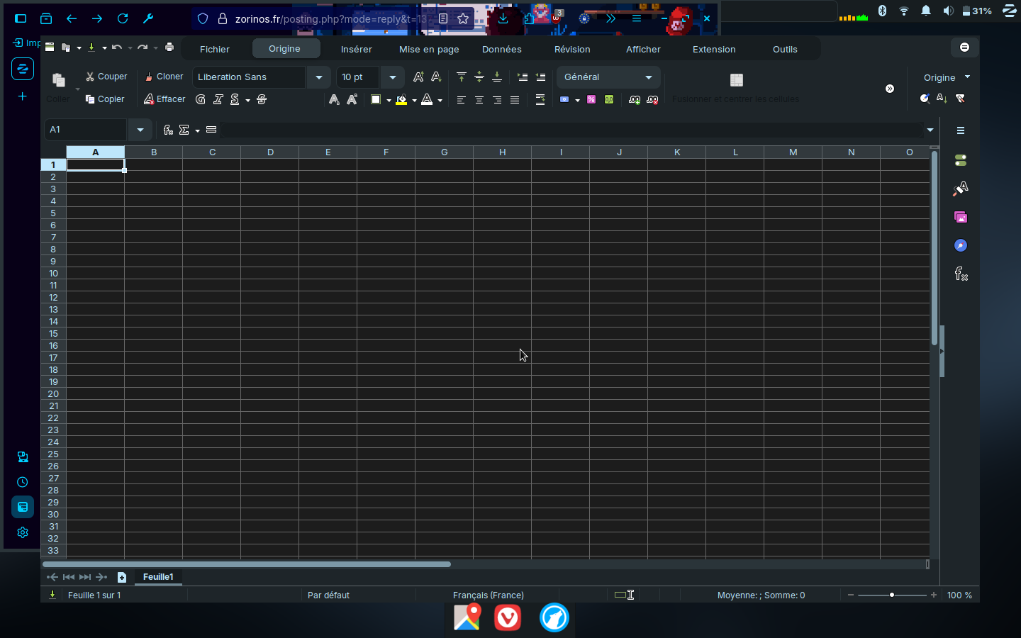Toggle justified text alignment

click(x=515, y=100)
